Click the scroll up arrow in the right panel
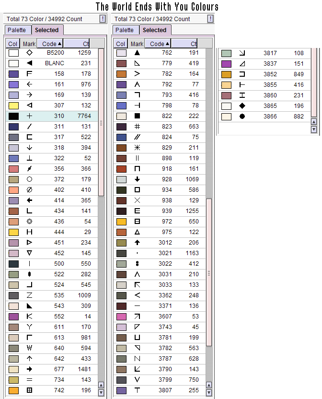 coord(314,122)
